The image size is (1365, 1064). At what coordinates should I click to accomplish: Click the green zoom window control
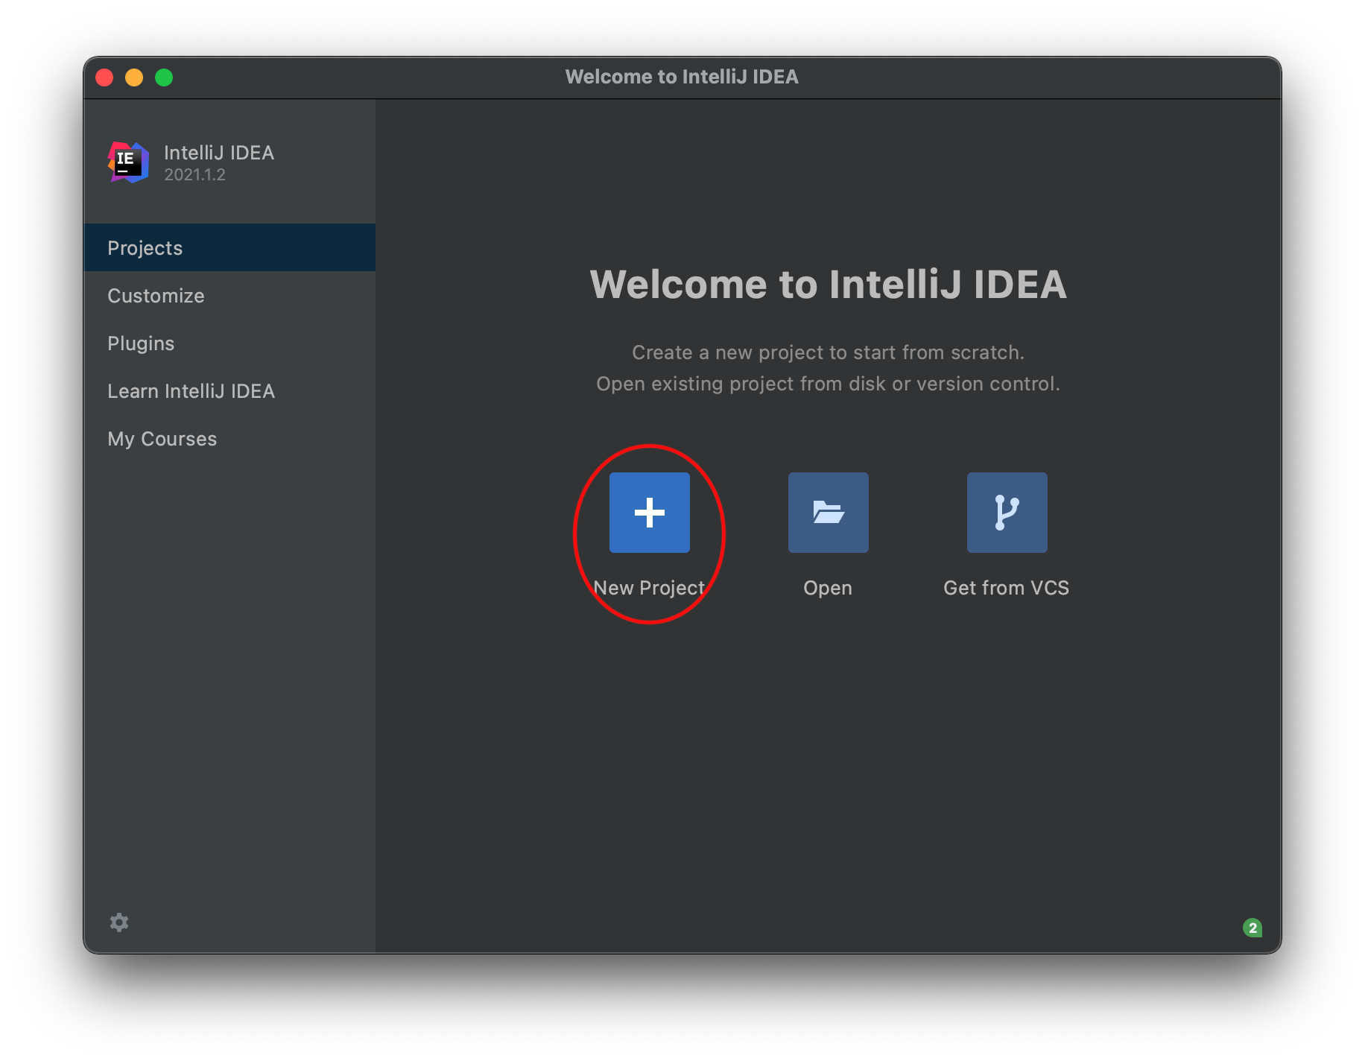[165, 77]
